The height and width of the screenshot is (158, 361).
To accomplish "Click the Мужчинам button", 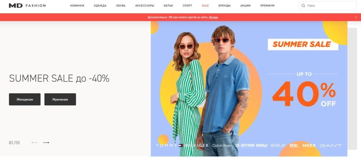I will [60, 99].
